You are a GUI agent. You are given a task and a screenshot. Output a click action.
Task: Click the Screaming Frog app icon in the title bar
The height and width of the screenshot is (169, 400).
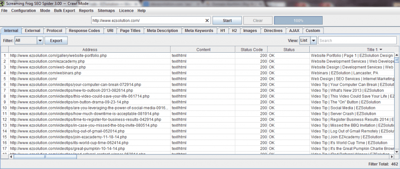pyautogui.click(x=2, y=3)
